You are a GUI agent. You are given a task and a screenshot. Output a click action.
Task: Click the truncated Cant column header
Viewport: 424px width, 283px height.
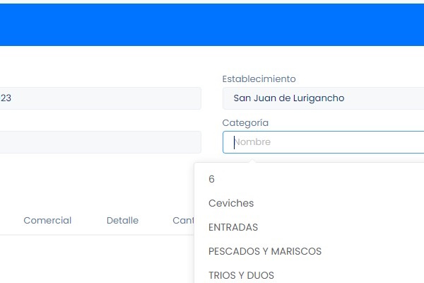[x=183, y=220]
